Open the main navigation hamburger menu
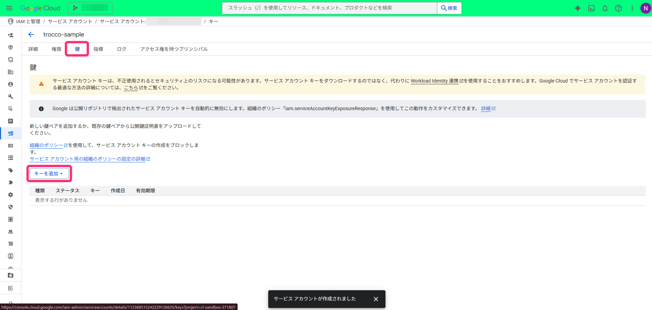The height and width of the screenshot is (310, 652). [x=9, y=8]
